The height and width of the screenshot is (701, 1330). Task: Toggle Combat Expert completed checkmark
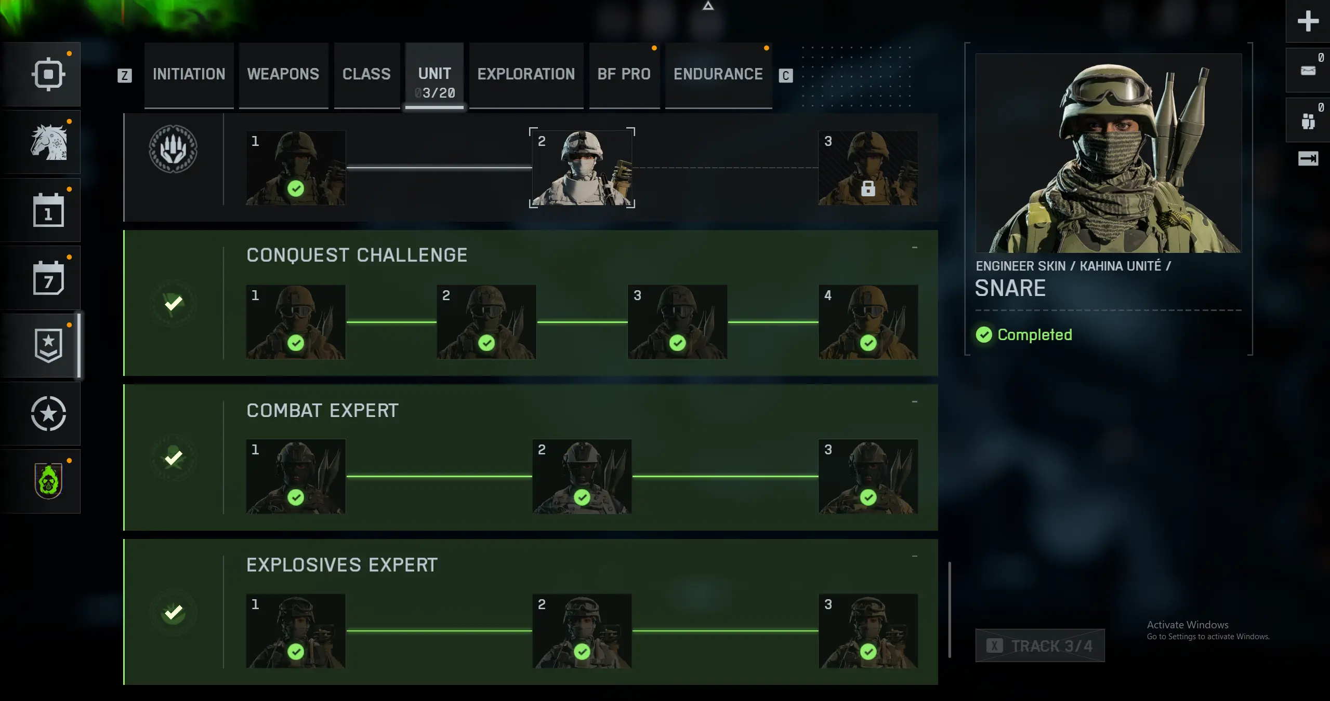coord(174,458)
